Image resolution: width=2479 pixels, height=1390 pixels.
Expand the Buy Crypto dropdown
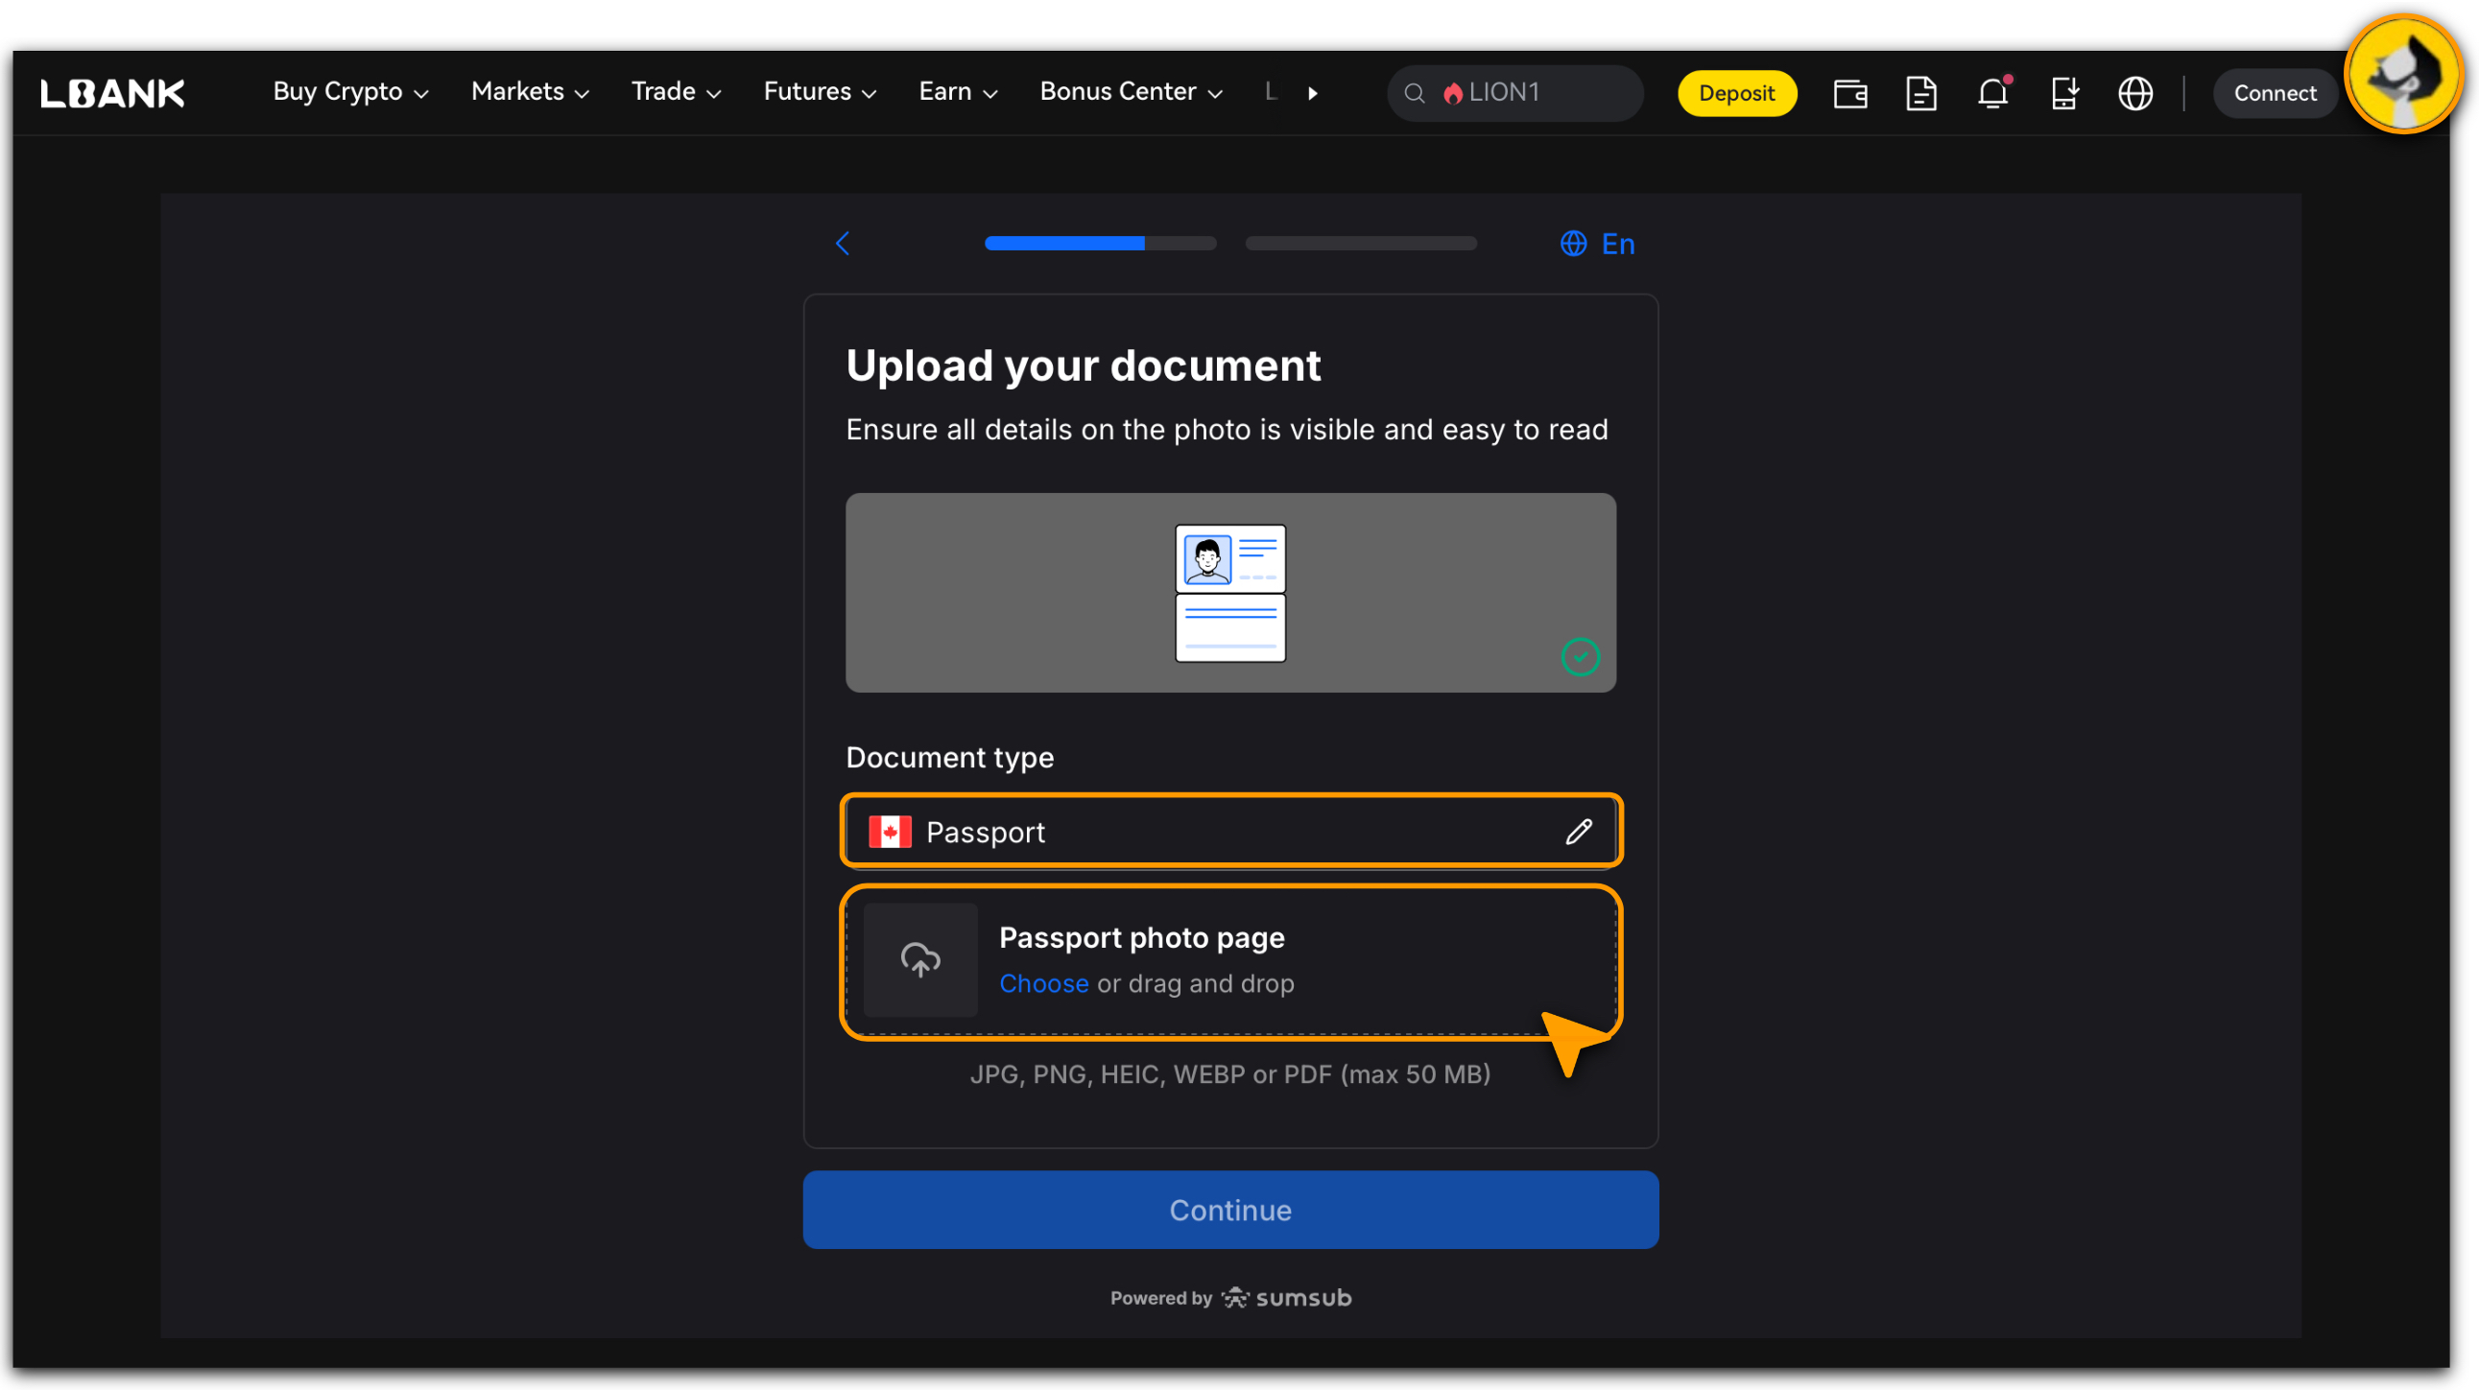point(350,92)
